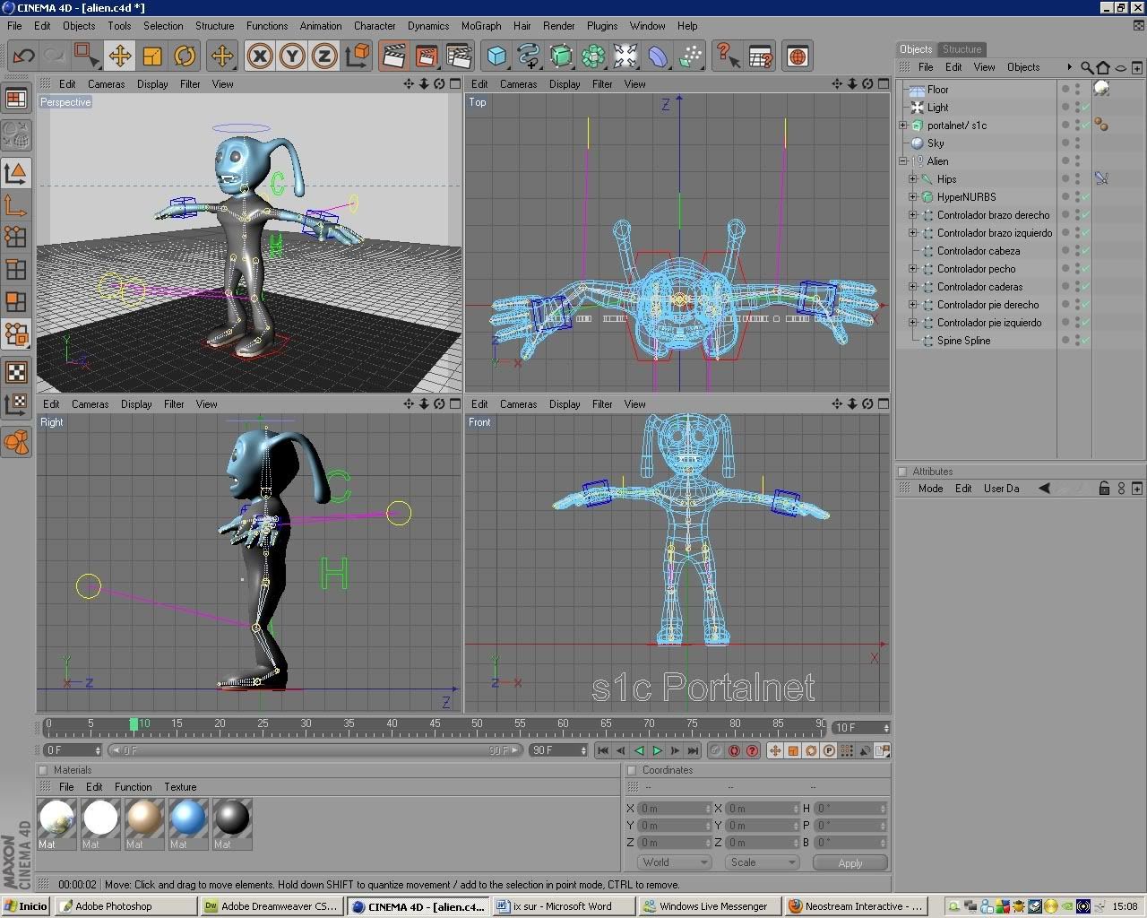Screen dimensions: 1147x918
Task: Add a Cube primitive object
Action: coord(496,56)
